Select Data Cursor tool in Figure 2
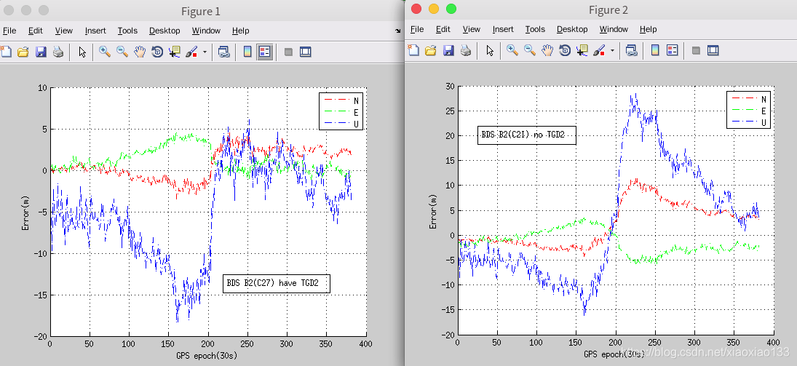797x366 pixels. [x=582, y=49]
